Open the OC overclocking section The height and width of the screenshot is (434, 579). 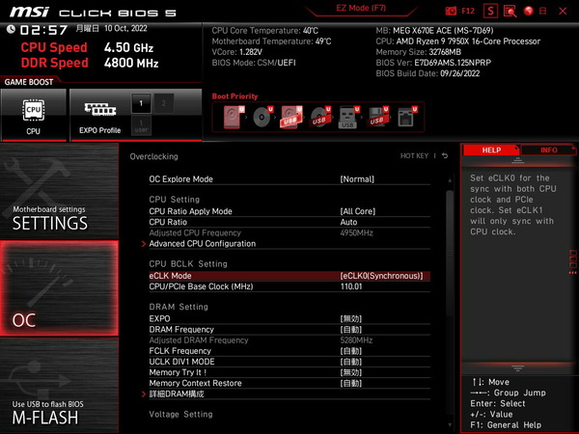point(59,288)
